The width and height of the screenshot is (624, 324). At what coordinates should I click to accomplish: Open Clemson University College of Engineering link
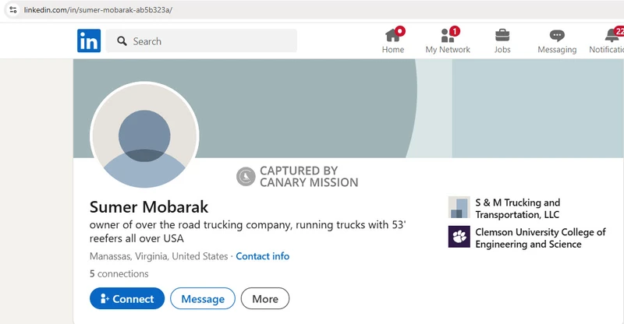(541, 238)
